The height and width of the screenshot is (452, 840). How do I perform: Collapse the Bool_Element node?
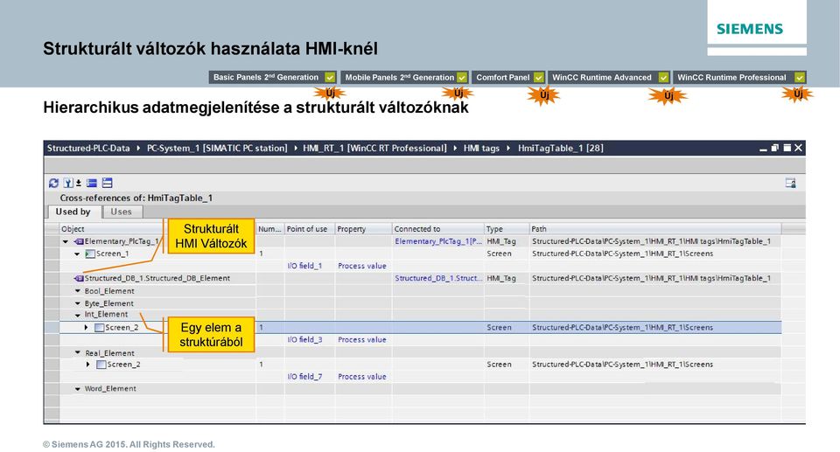click(77, 291)
